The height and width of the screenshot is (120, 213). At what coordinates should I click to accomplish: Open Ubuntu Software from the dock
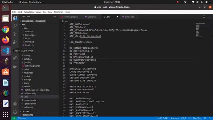[6, 72]
